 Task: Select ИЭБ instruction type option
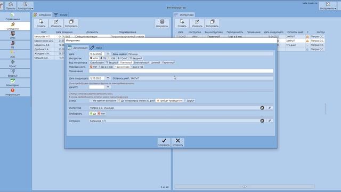pyautogui.click(x=111, y=58)
